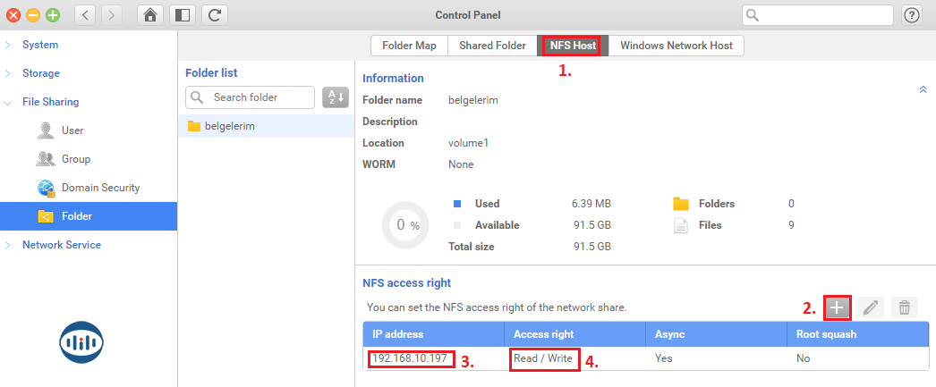Toggle the sidebar panel icon
936x387 pixels.
coord(182,15)
